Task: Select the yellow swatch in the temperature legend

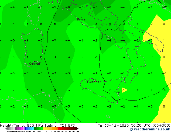Action: click(x=44, y=128)
